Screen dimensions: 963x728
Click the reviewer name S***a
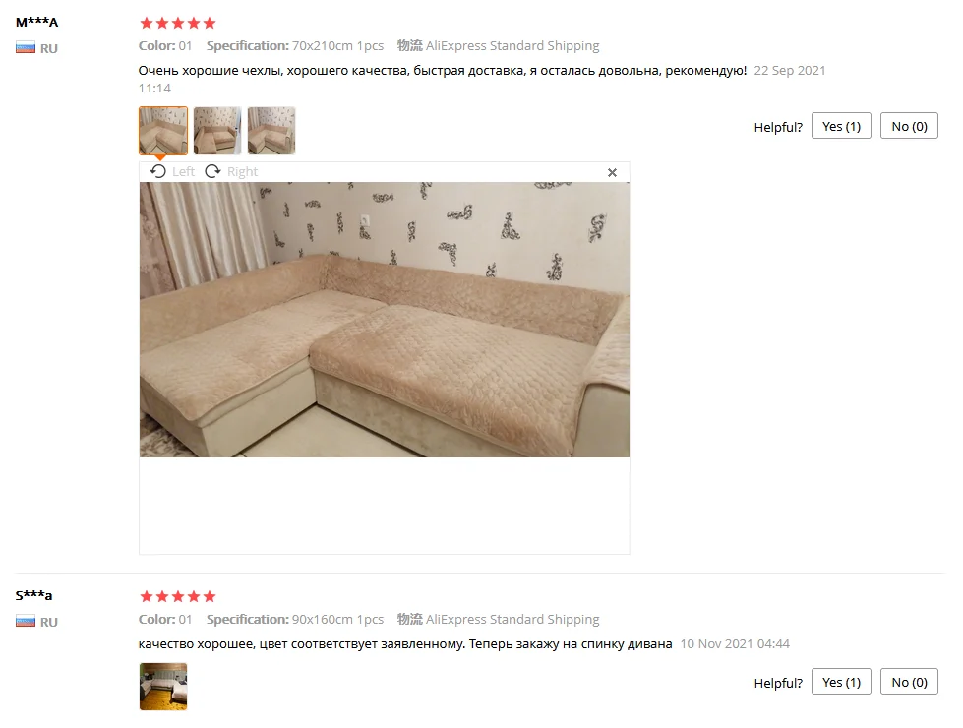point(33,595)
